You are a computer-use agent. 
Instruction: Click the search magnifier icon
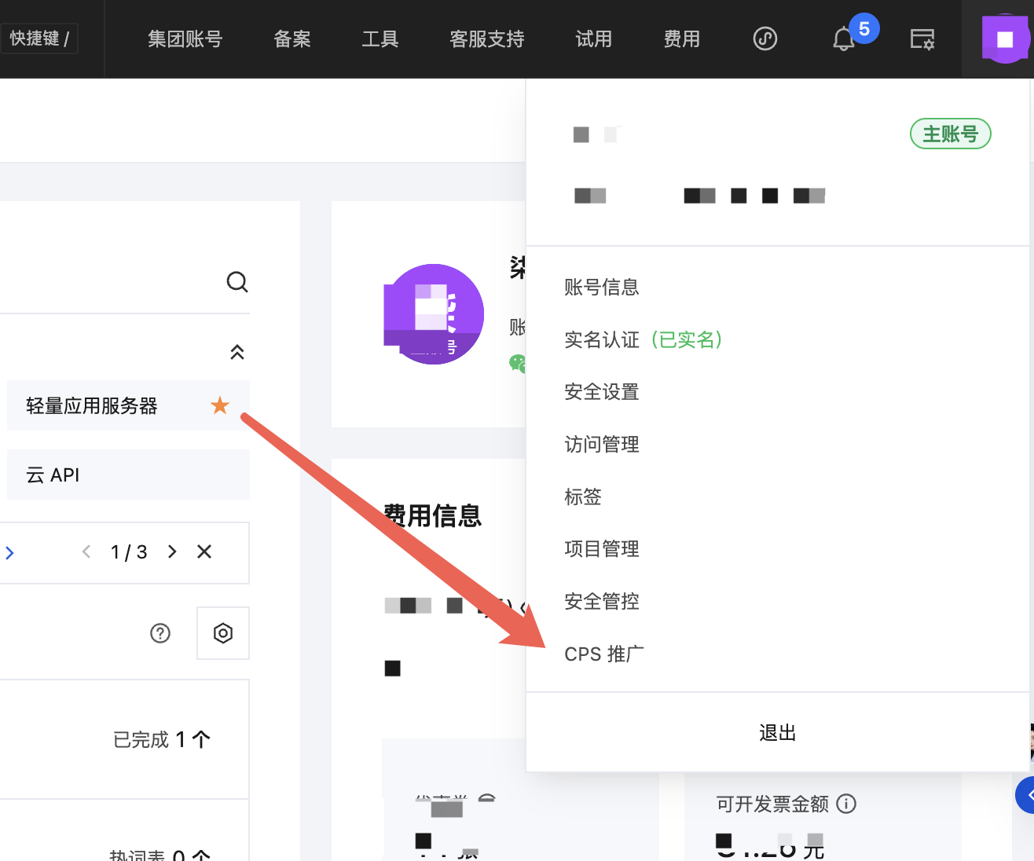point(237,282)
